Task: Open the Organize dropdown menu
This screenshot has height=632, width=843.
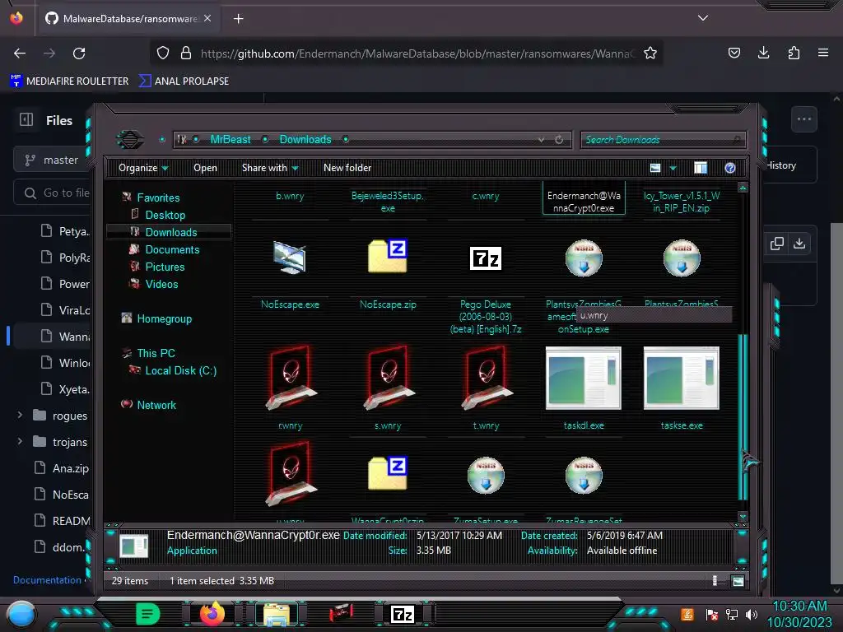Action: coord(143,168)
